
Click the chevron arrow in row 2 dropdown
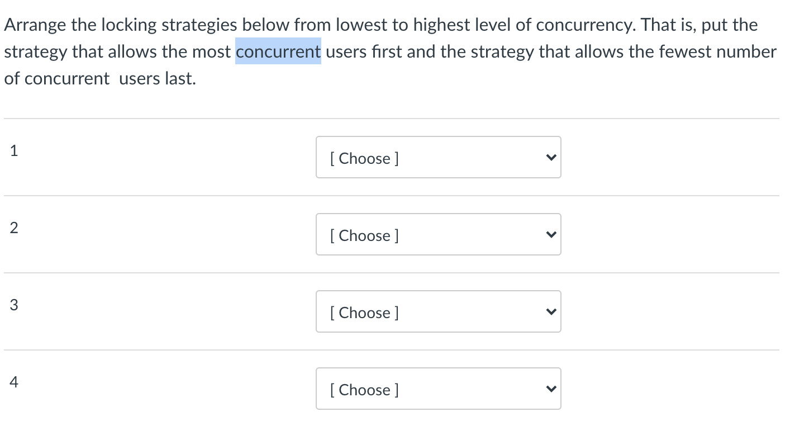[551, 235]
